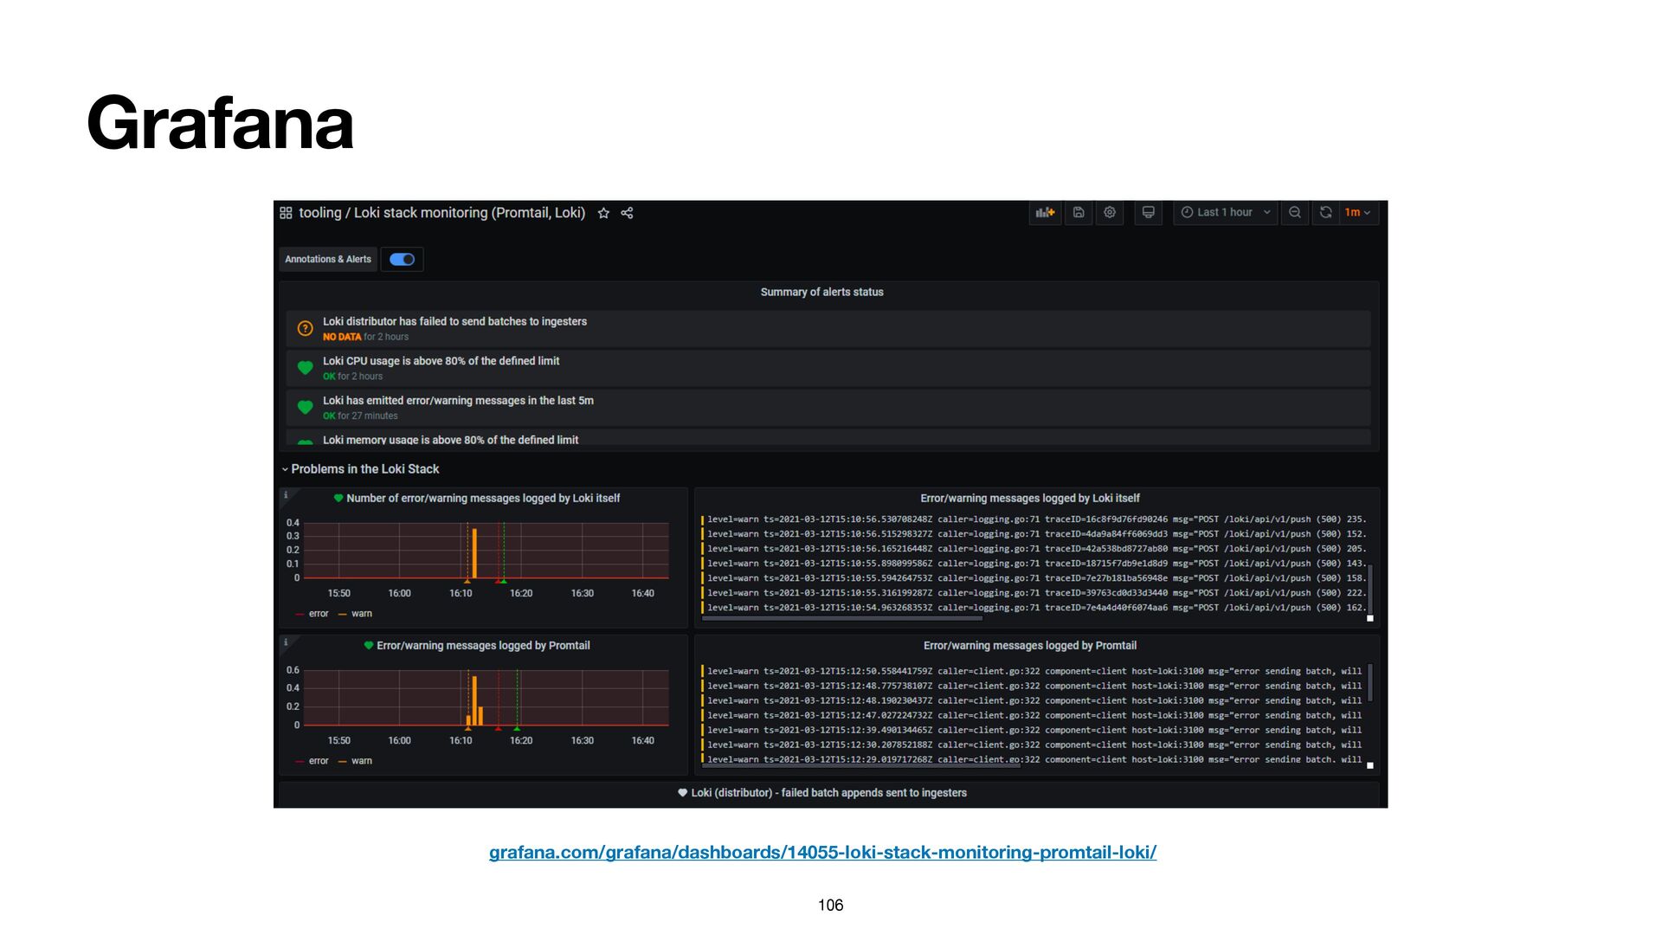Zoom out the time range

click(1295, 212)
